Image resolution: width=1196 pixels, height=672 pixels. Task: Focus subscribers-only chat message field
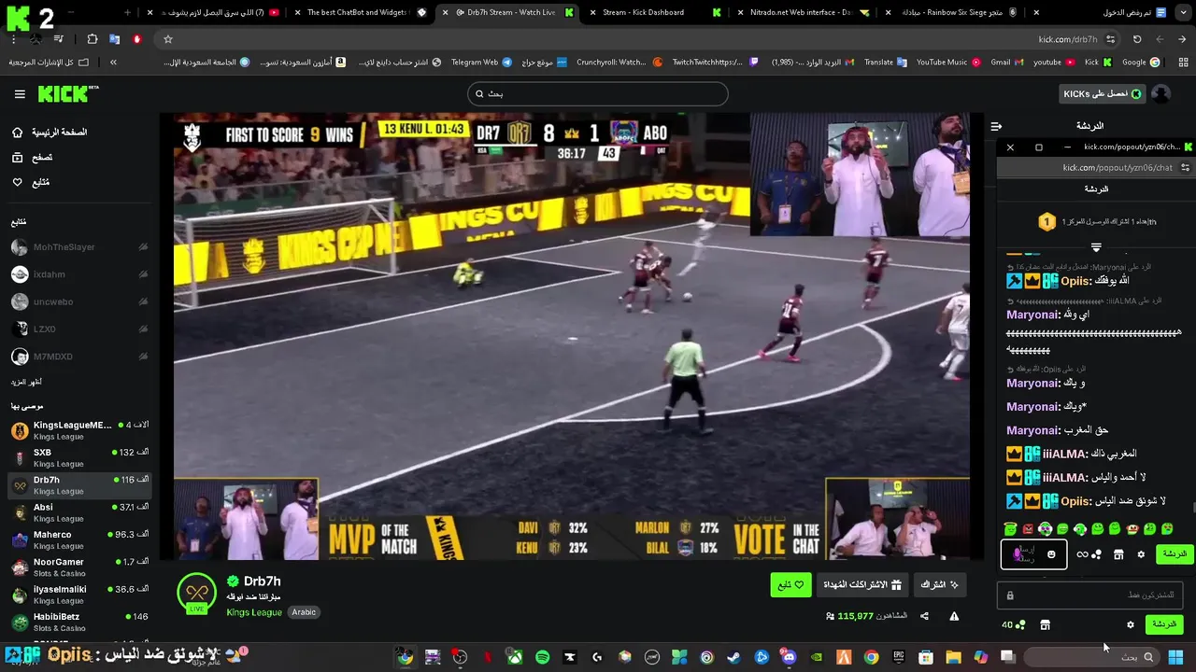(x=1090, y=595)
